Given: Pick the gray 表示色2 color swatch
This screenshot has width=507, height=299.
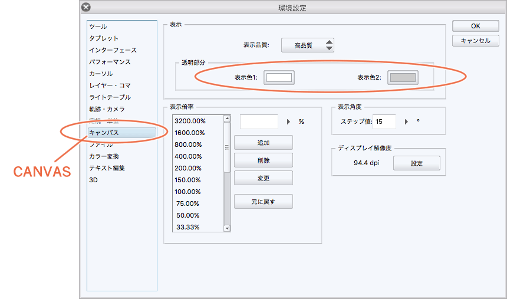Looking at the screenshot, I should (x=403, y=77).
